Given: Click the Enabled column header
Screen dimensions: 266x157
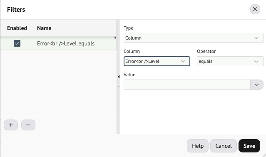Looking at the screenshot, I should pos(17,28).
